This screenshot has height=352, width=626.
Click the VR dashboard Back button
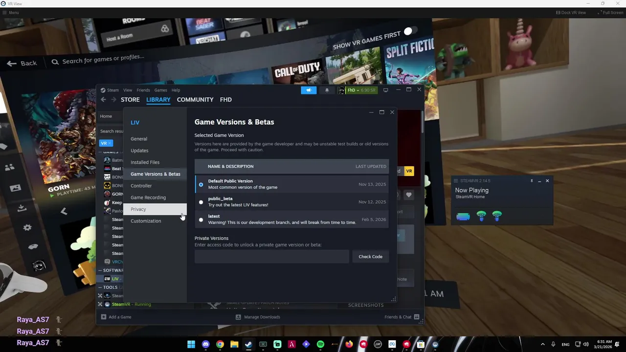(x=22, y=63)
